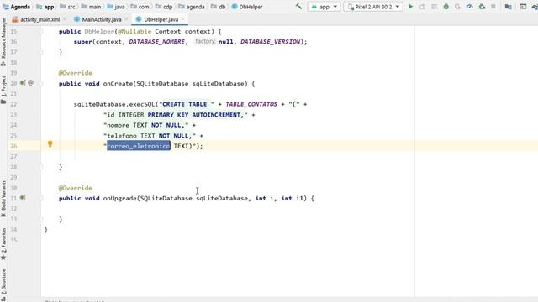Click DATABASE_NOMBRE in the super call
This screenshot has width=538, height=302.
157,42
